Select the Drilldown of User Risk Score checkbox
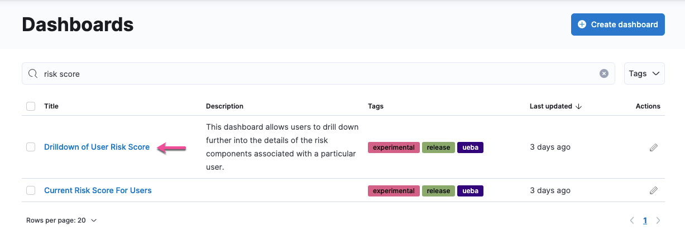The image size is (685, 241). point(31,147)
